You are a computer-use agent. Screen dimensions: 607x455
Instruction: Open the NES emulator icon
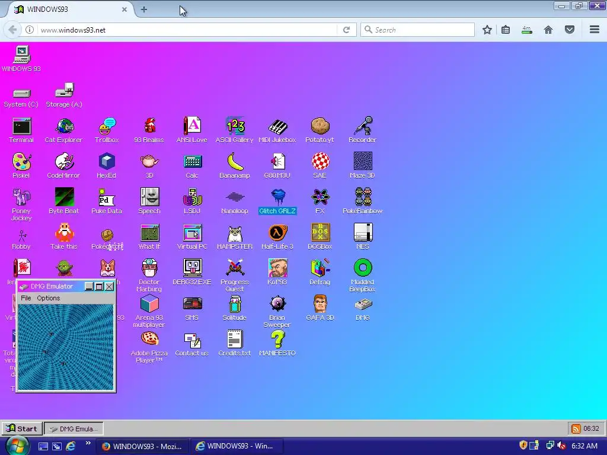[363, 237]
